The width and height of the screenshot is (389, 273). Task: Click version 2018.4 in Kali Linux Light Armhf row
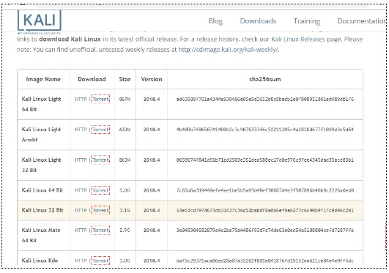tap(152, 130)
